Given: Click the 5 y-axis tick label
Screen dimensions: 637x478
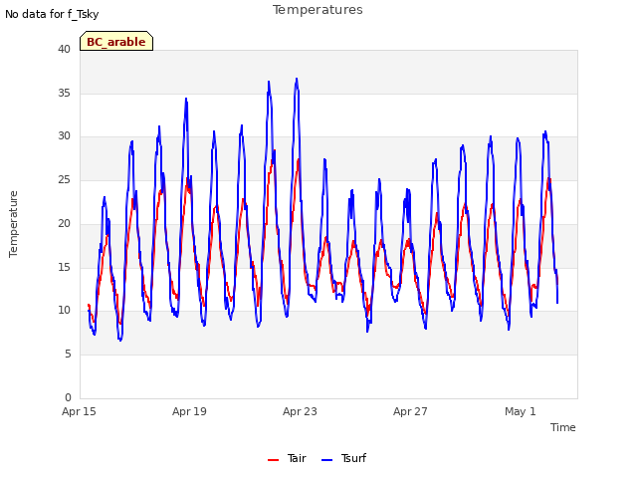Looking at the screenshot, I should click(68, 355).
